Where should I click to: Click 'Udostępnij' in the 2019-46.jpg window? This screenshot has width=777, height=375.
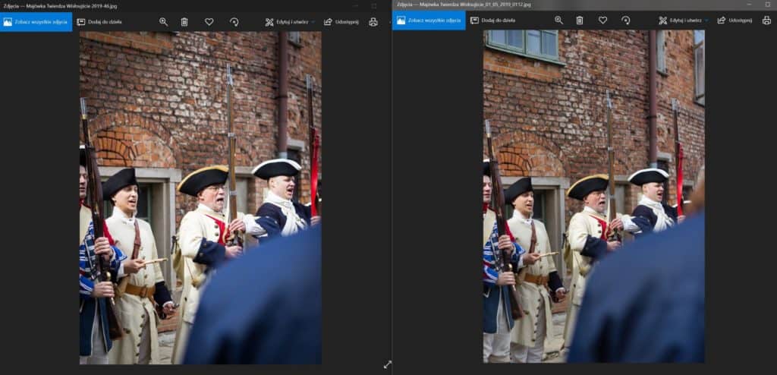coord(341,22)
